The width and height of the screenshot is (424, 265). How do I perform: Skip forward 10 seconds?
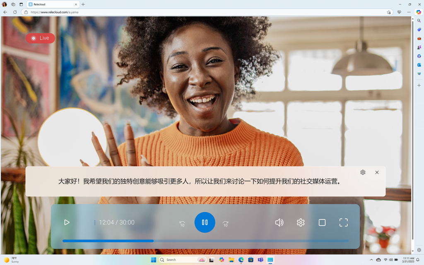226,222
